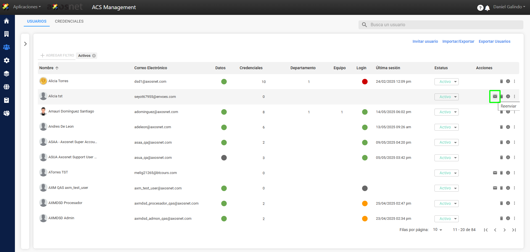The width and height of the screenshot is (530, 252).
Task: Click orange login indicator for AXMDSD Procesador
Action: (365, 203)
